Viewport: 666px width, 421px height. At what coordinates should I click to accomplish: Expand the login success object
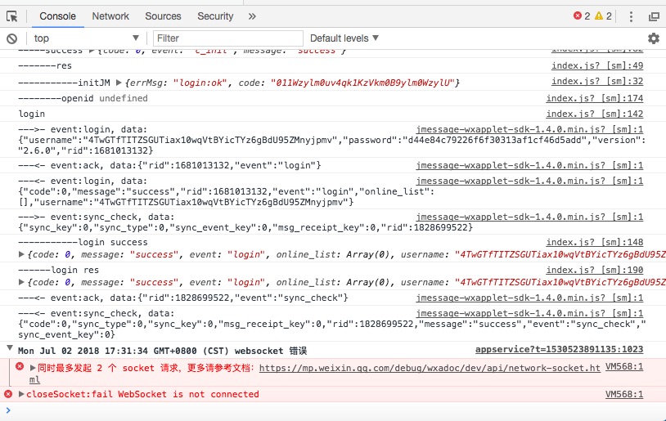(21, 254)
